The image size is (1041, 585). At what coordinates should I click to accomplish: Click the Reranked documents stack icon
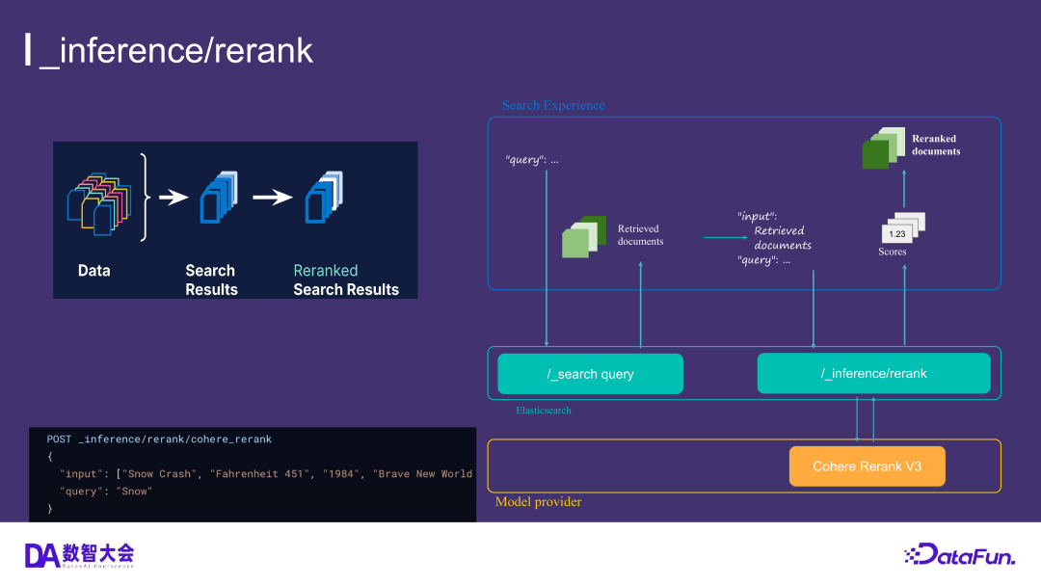(883, 149)
